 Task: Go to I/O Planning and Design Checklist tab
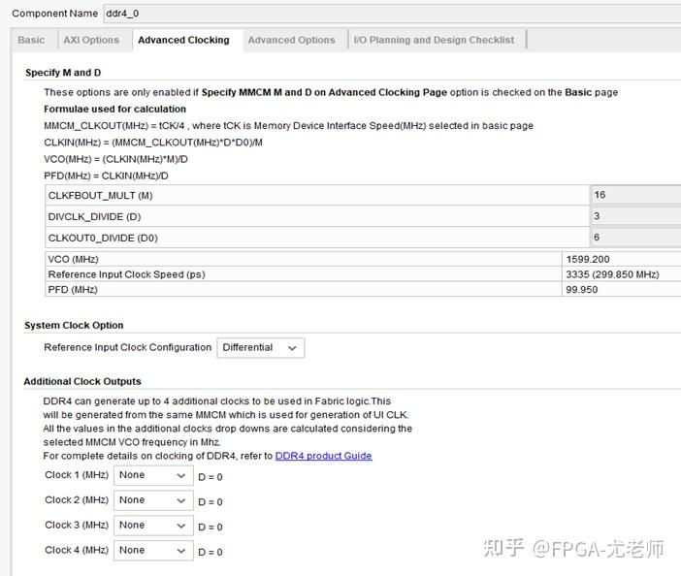click(434, 40)
